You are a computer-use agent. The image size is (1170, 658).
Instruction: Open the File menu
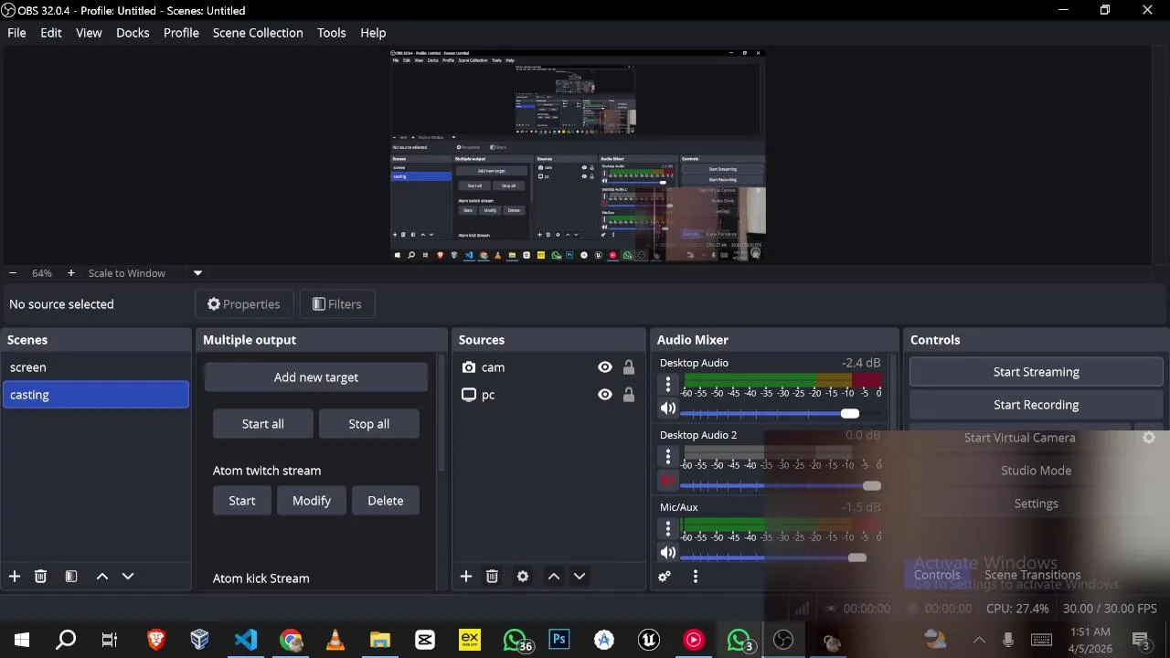pyautogui.click(x=16, y=33)
